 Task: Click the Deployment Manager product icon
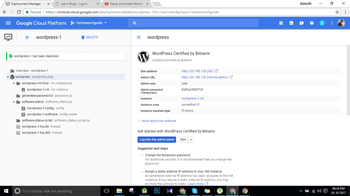coord(8,37)
